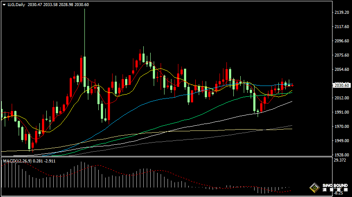Viewport: 352px width, 197px height.
Task: Click the Sino Sound diamond logo
Action: (x=314, y=188)
